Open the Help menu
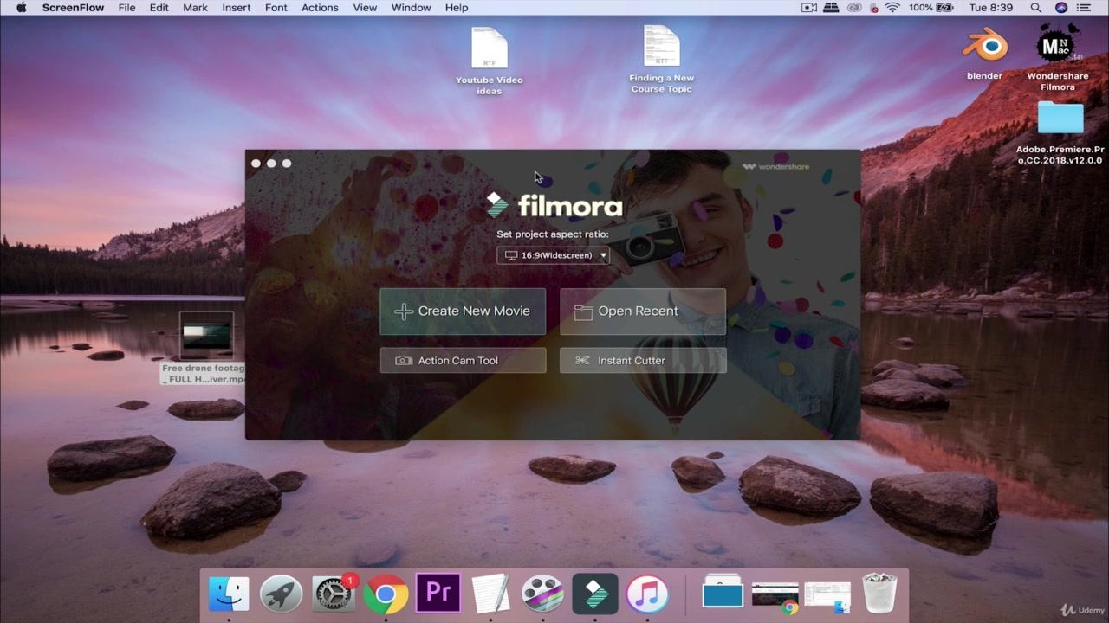The height and width of the screenshot is (623, 1109). [x=457, y=8]
